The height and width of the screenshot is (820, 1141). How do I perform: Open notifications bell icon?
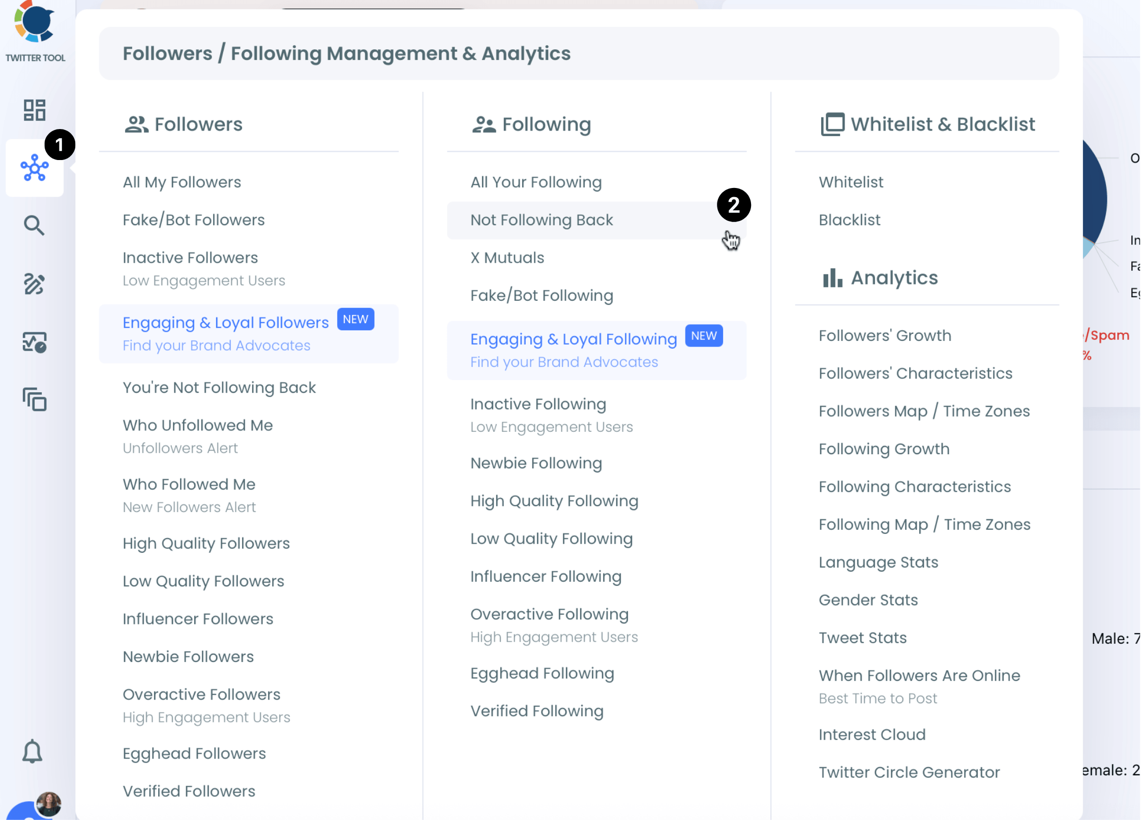click(32, 751)
